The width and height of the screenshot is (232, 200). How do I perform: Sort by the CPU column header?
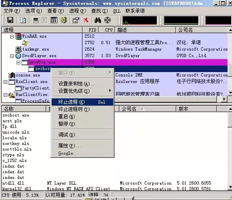[107, 30]
